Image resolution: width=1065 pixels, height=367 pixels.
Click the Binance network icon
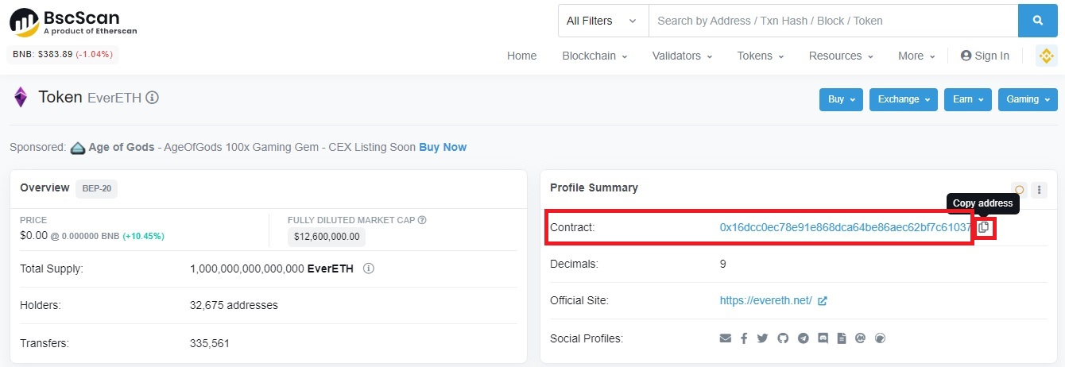(1046, 56)
